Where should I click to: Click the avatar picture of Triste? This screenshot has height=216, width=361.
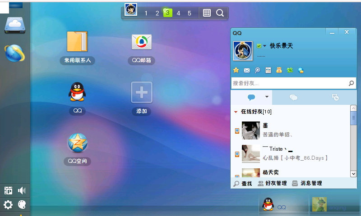tap(251, 154)
